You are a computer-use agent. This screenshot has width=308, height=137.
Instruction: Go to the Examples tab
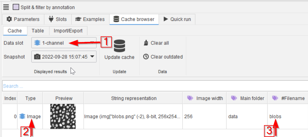90,19
